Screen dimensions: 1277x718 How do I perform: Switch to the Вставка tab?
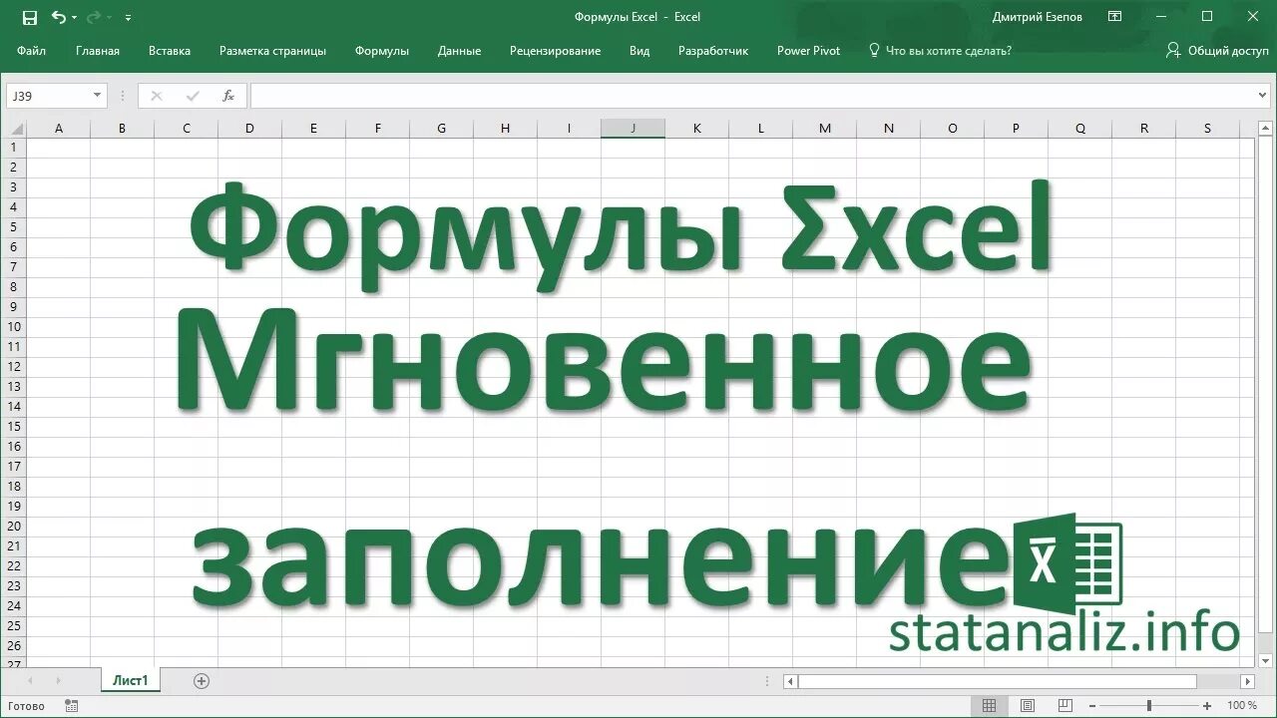tap(170, 51)
